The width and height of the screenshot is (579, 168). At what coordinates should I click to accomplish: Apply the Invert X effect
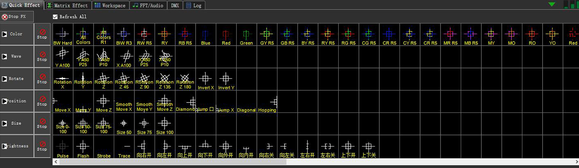click(206, 79)
